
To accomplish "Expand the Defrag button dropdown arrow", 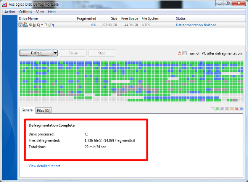I will pyautogui.click(x=55, y=53).
